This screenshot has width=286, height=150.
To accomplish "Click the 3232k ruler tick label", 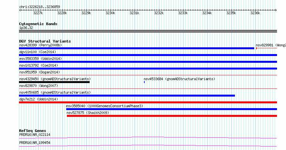I will [159, 13].
